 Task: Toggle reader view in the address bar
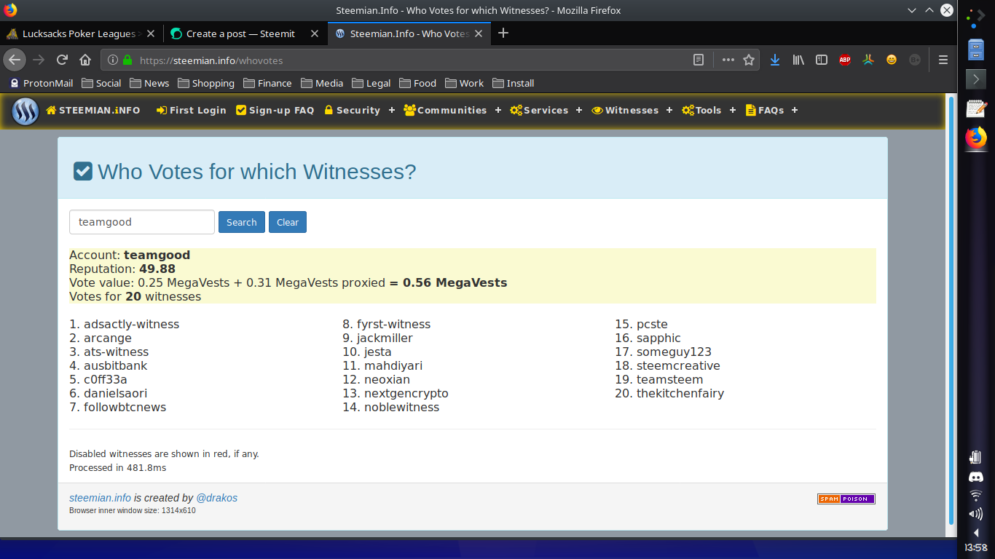(699, 60)
